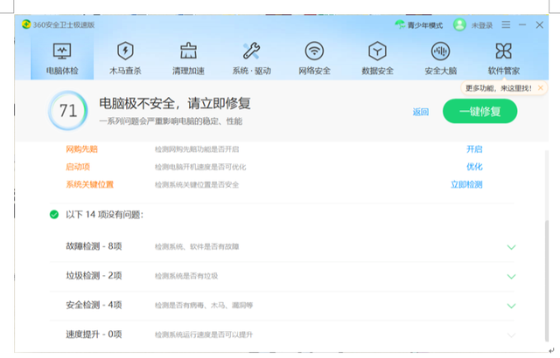This screenshot has width=560, height=358.
Task: Expand the 速度提升 - 0项 chevron
Action: tap(511, 335)
